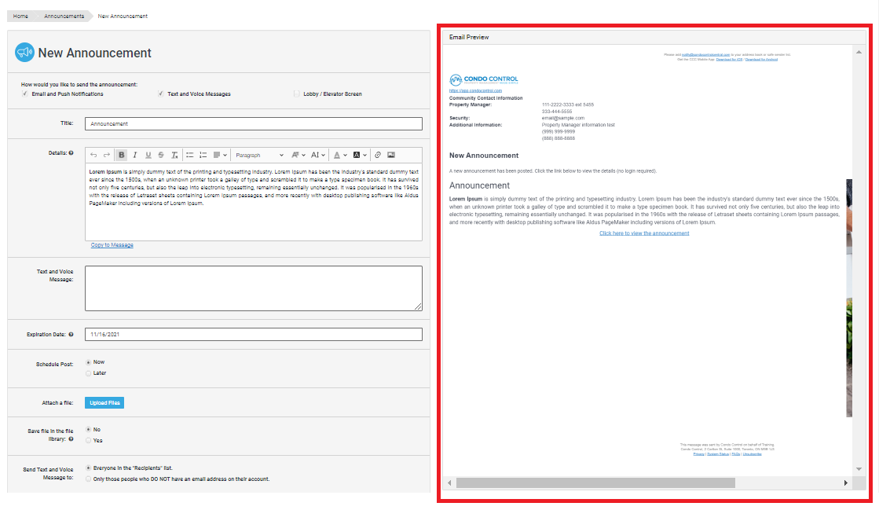879x510 pixels.
Task: Uncheck Text and Voice Messages option
Action: (x=161, y=94)
